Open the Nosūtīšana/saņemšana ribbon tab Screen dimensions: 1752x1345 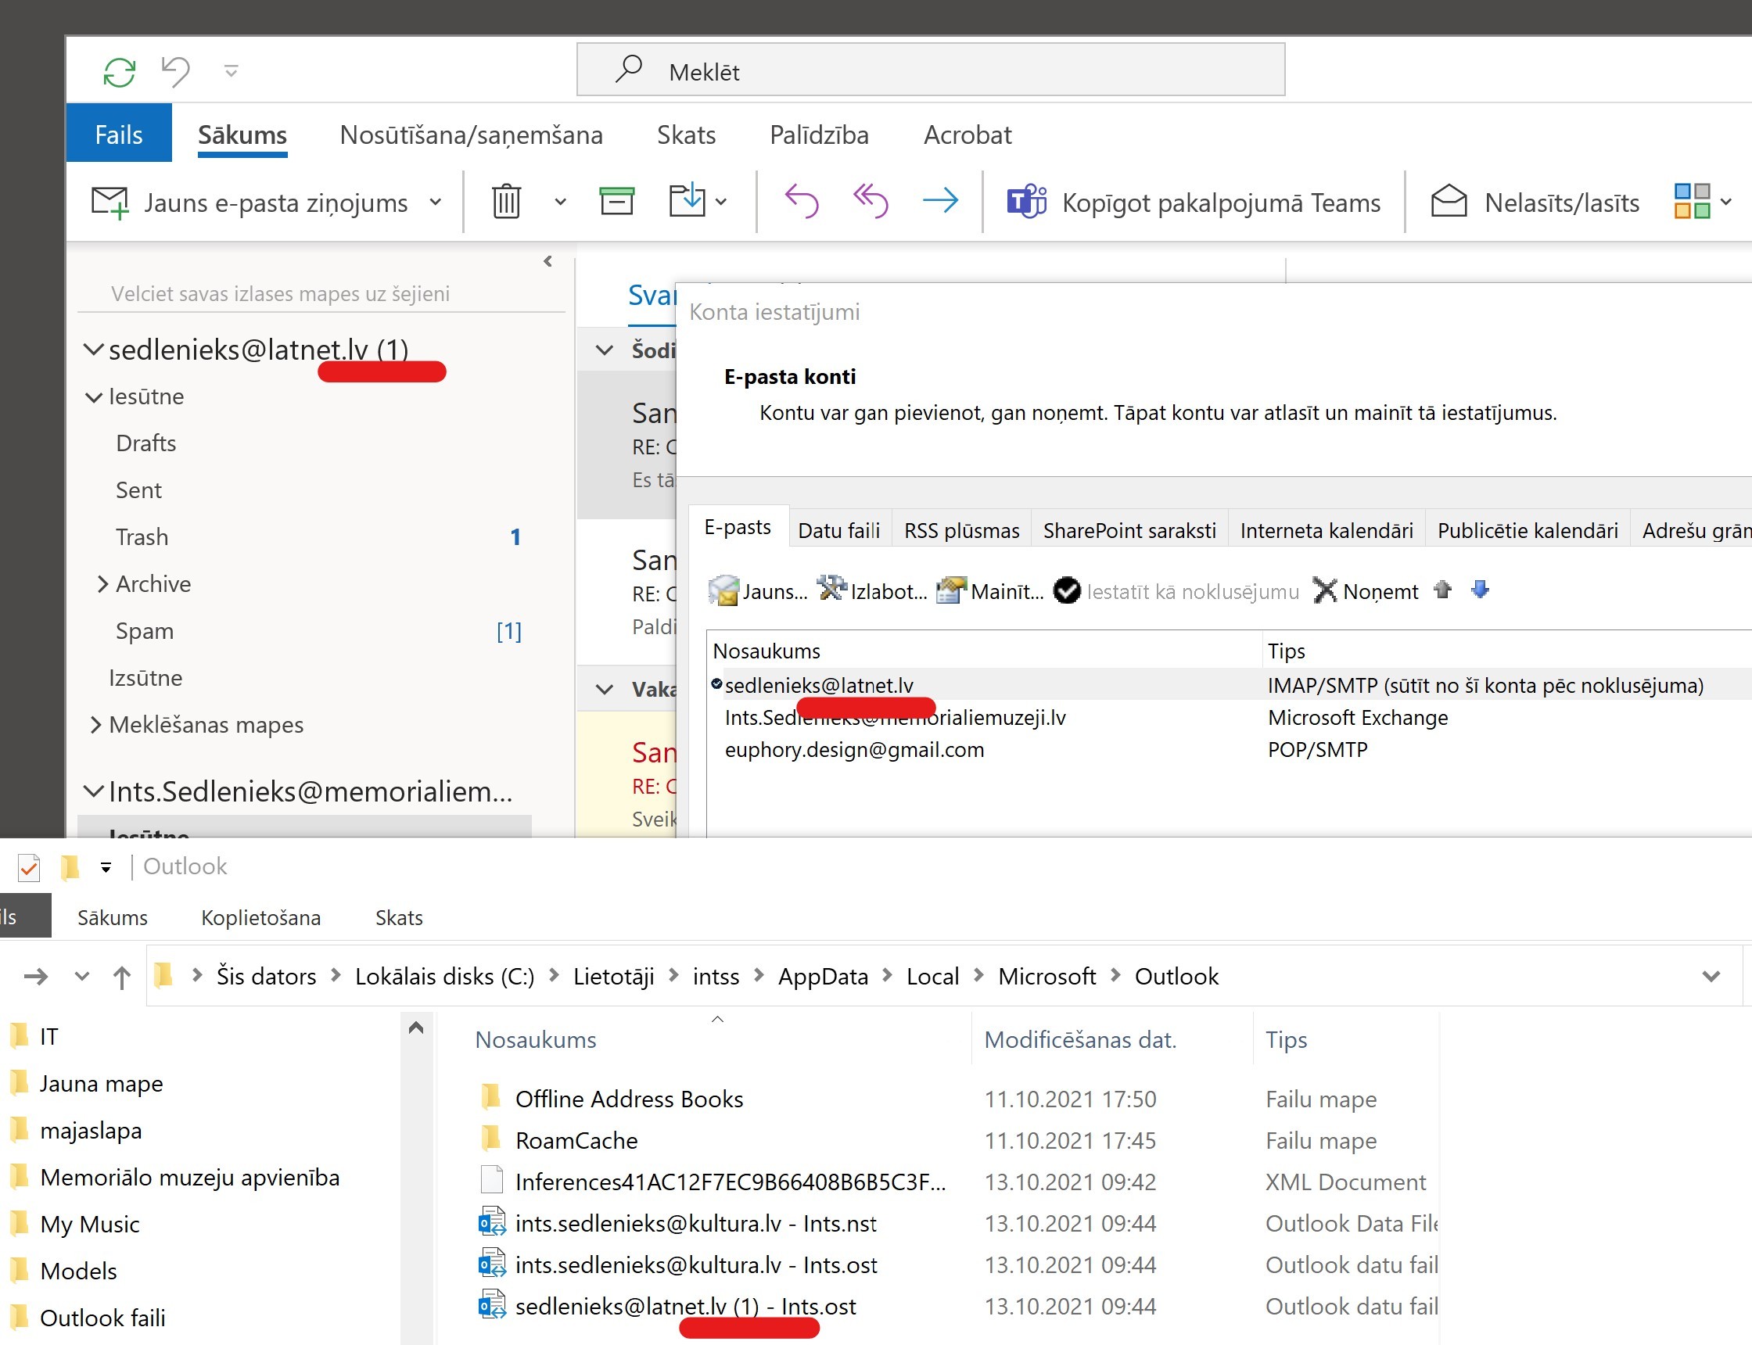tap(471, 134)
